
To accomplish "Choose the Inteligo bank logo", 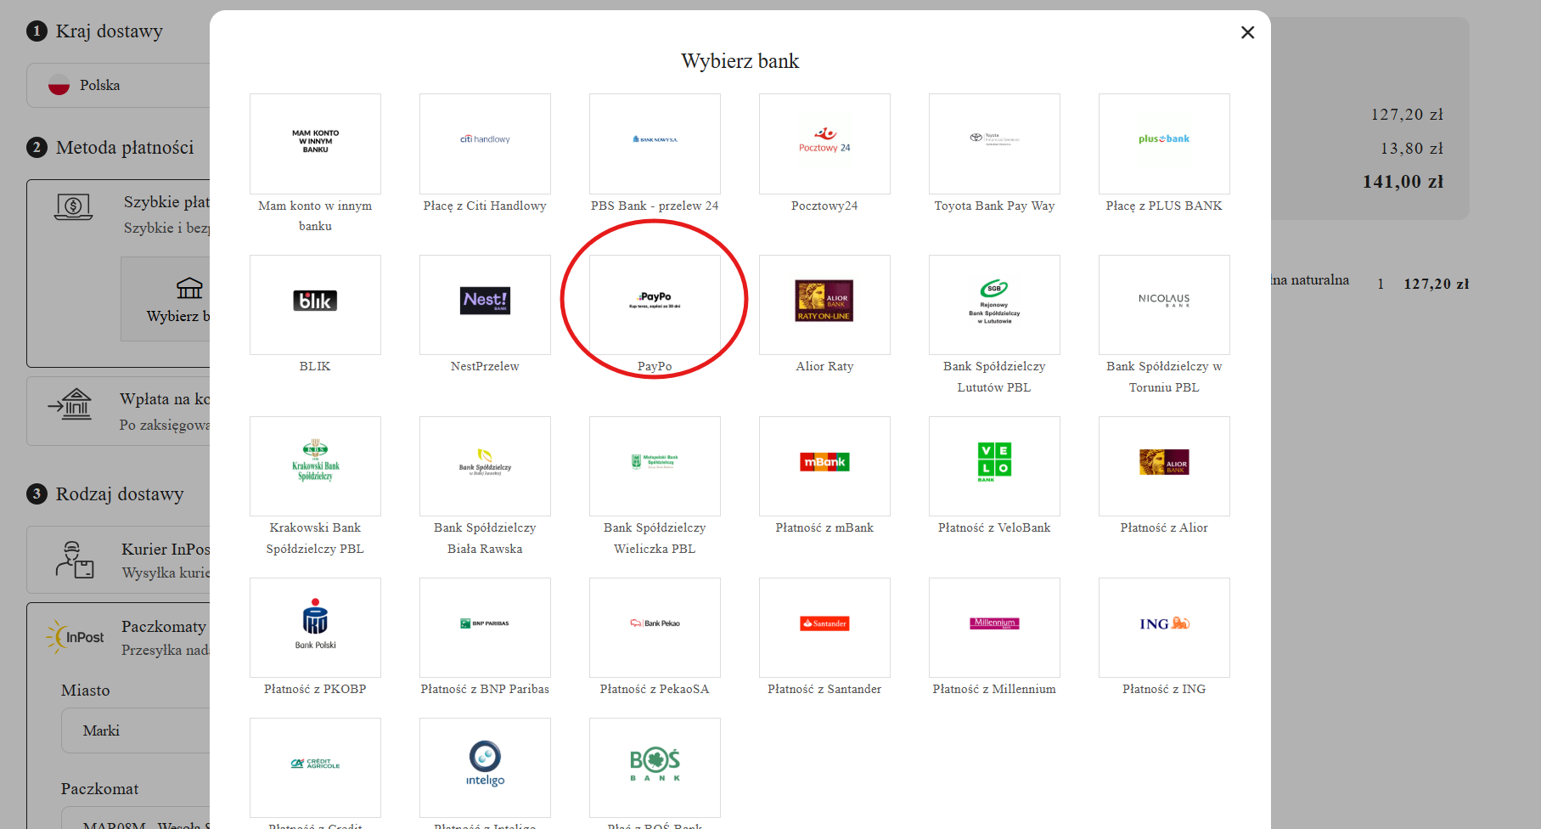I will [485, 766].
